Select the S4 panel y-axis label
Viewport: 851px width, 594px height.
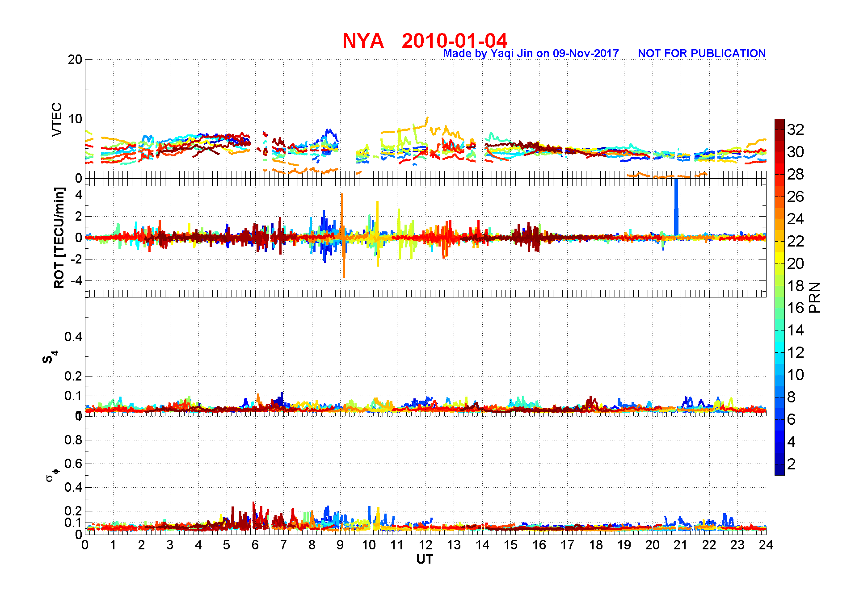[x=50, y=357]
